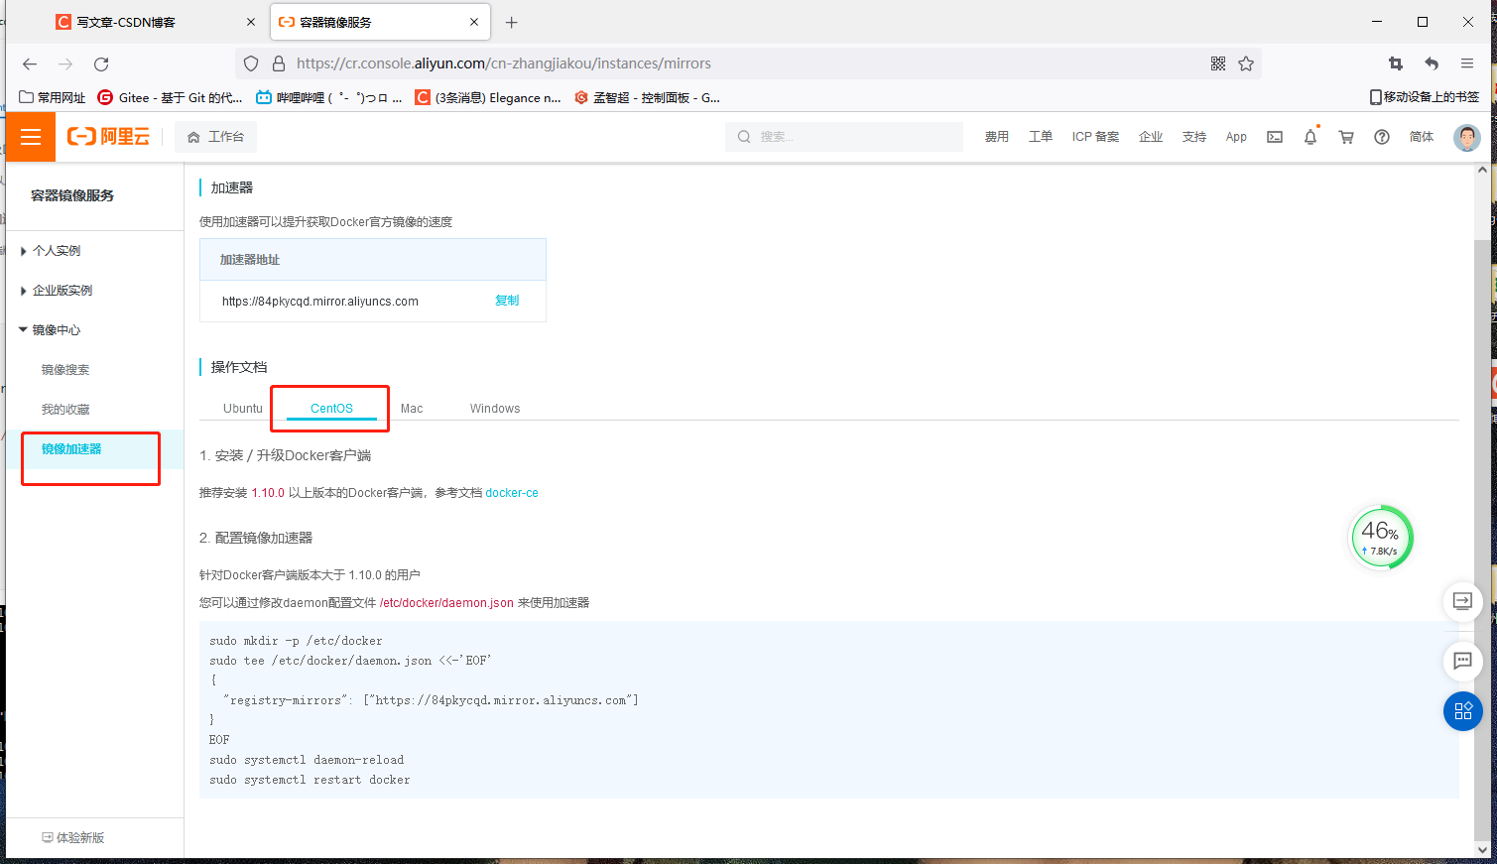The image size is (1497, 864).
Task: Click the 'sudo systemctl restart docker' line
Action: pos(310,780)
